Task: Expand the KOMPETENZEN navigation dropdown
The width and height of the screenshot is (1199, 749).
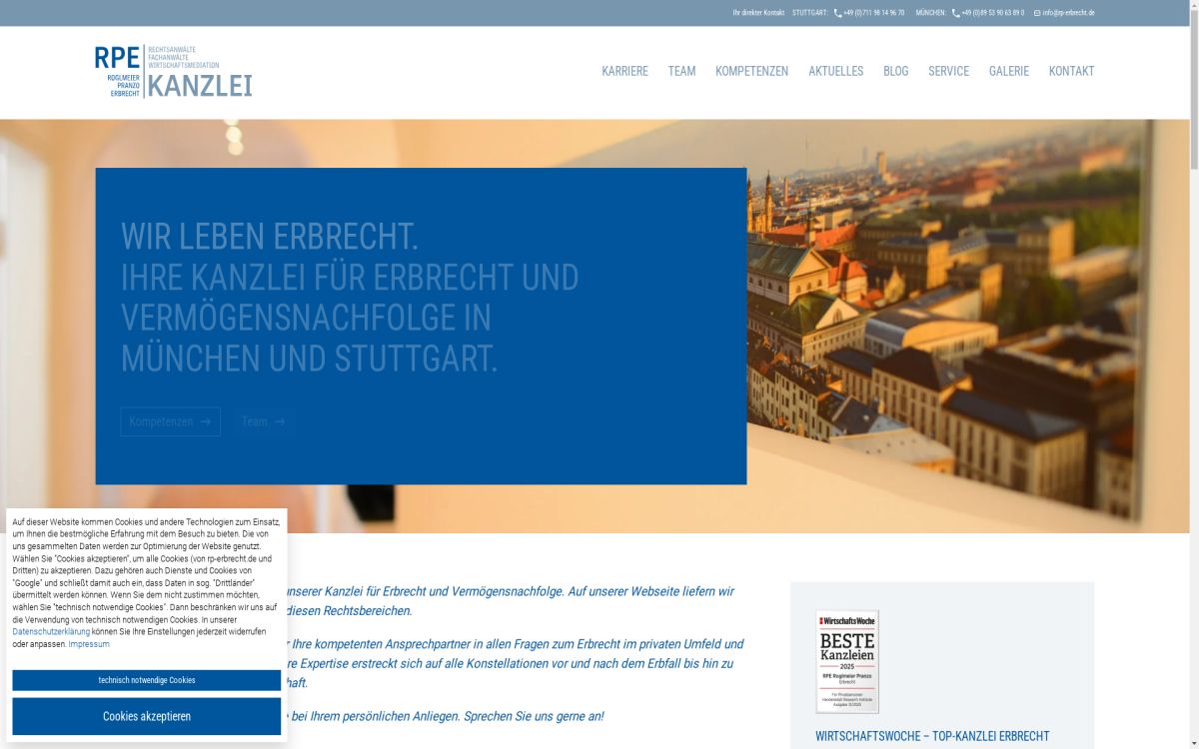Action: point(750,71)
